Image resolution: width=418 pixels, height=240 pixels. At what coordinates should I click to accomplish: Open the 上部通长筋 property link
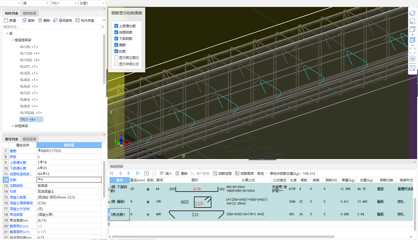pos(18,162)
